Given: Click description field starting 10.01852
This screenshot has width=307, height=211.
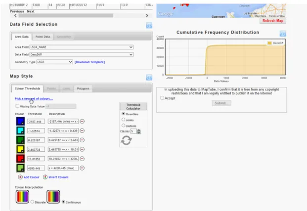Looking at the screenshot, I should (x=63, y=159).
